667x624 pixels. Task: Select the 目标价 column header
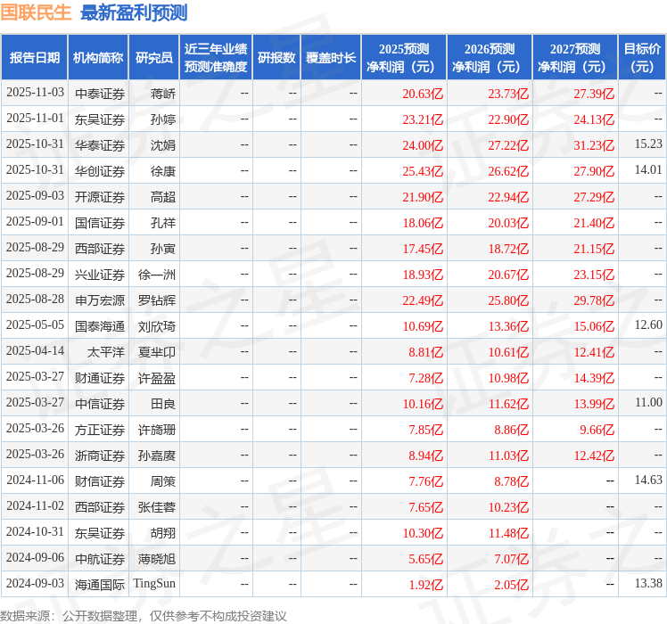coord(642,58)
